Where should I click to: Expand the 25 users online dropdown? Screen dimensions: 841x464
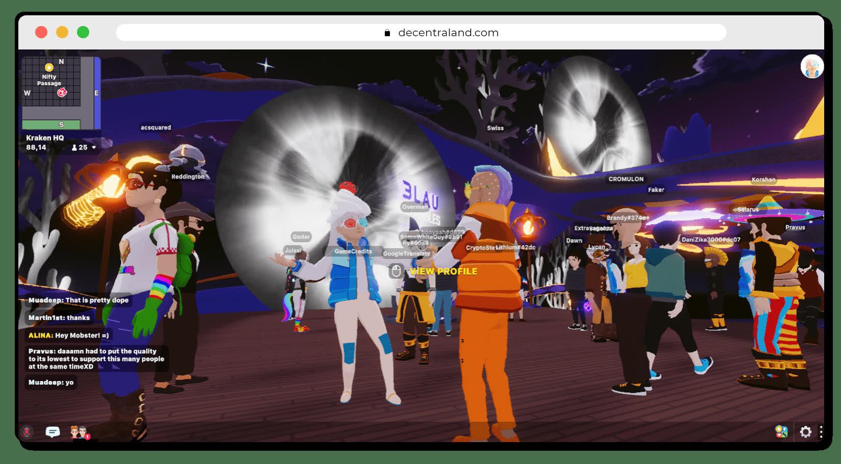click(84, 147)
